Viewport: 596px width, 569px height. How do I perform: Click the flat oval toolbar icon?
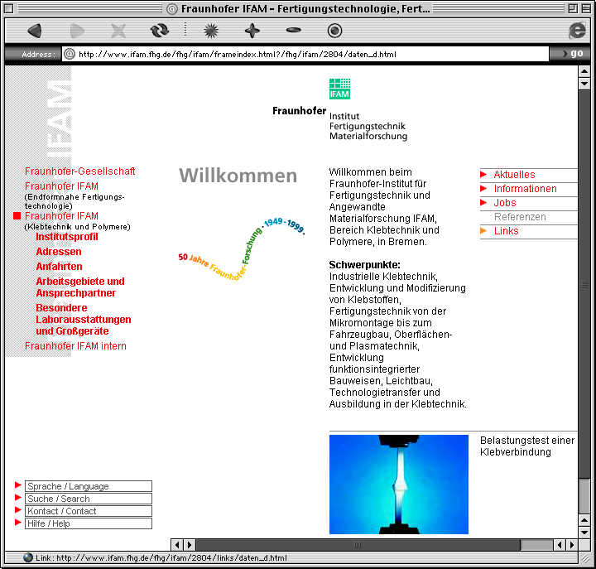pyautogui.click(x=293, y=30)
